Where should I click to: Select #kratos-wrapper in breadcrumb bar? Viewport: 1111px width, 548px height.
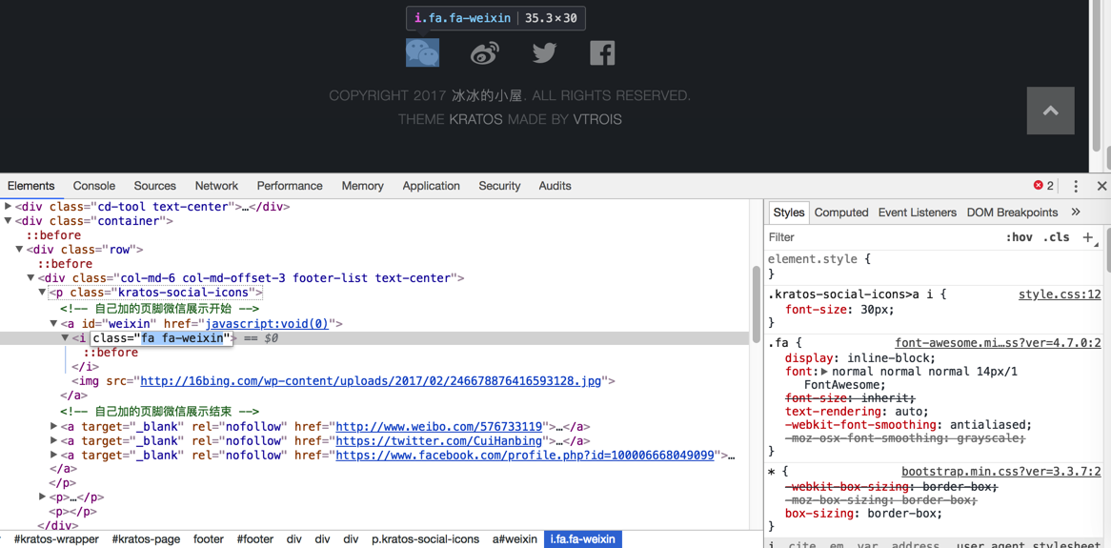click(x=56, y=539)
